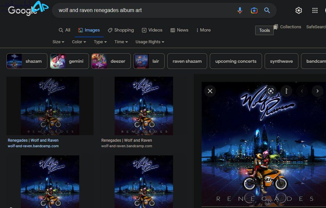This screenshot has width=326, height=208.
Task: Select the shazam suggestion chip
Action: point(27,61)
